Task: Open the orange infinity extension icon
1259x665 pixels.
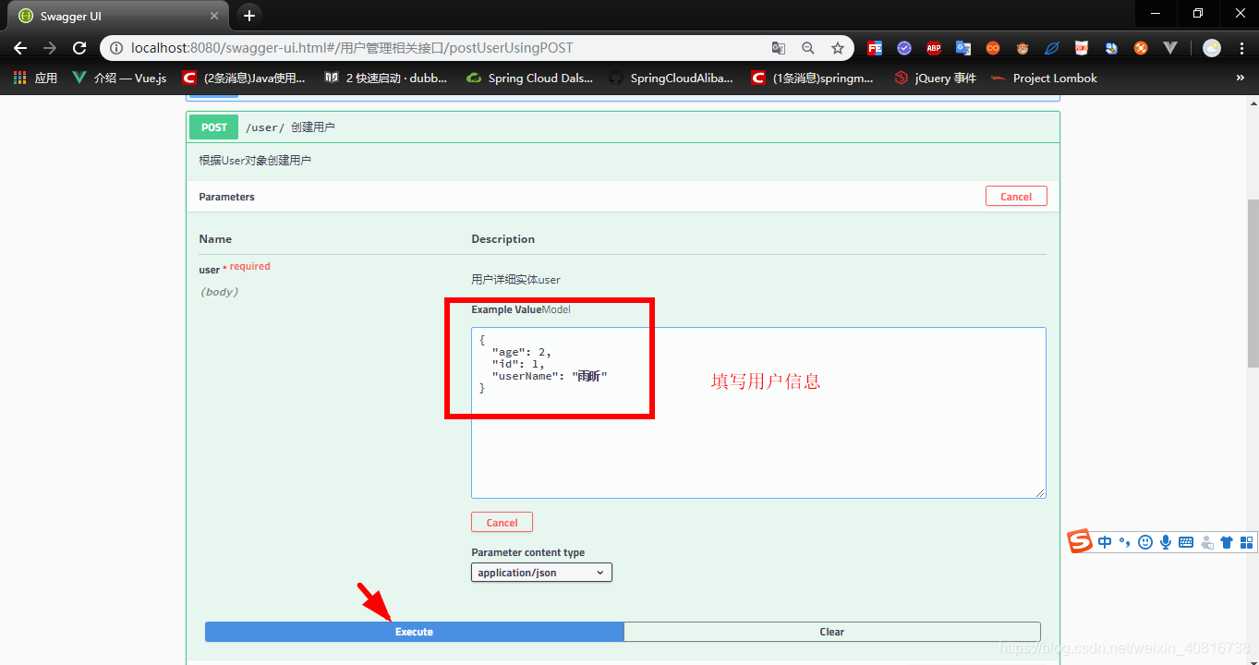Action: (x=993, y=48)
